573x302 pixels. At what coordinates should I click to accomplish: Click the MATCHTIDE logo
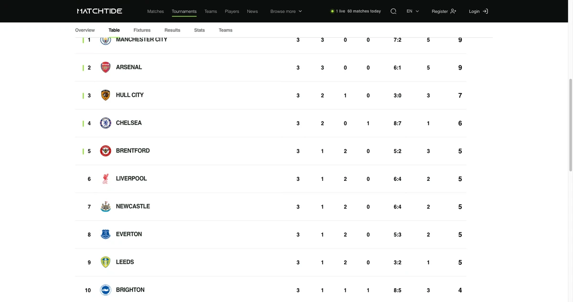pyautogui.click(x=99, y=11)
